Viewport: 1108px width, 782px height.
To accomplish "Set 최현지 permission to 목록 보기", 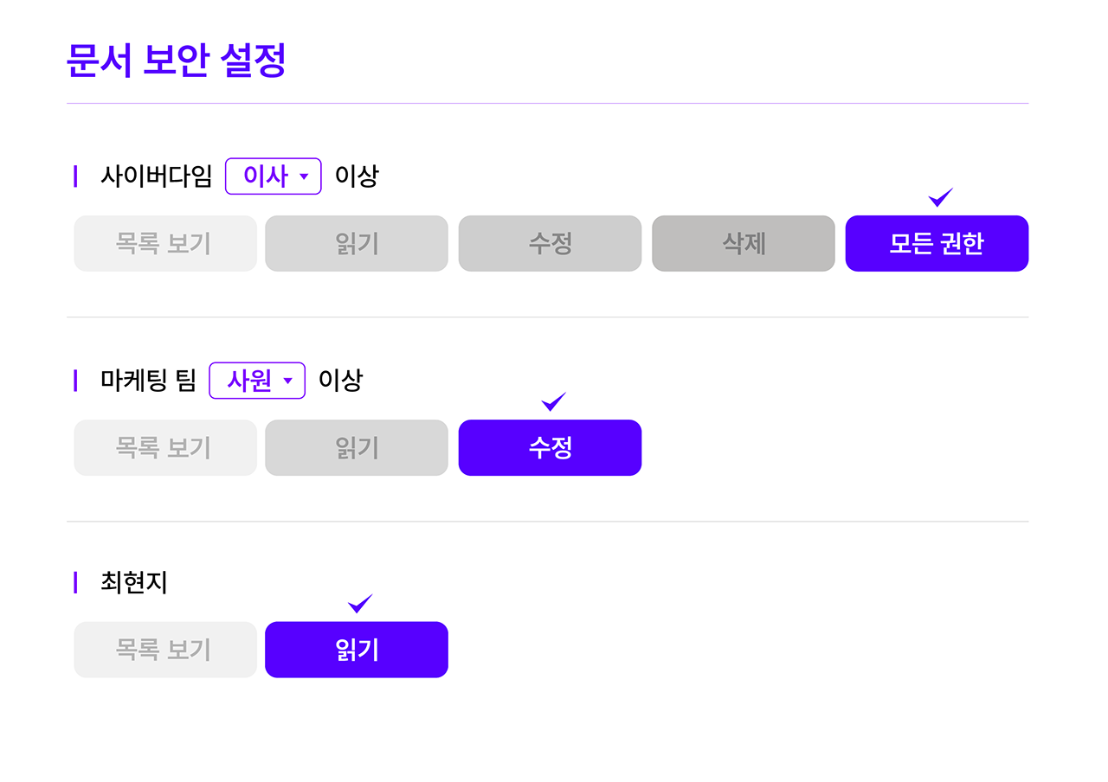I will 164,650.
